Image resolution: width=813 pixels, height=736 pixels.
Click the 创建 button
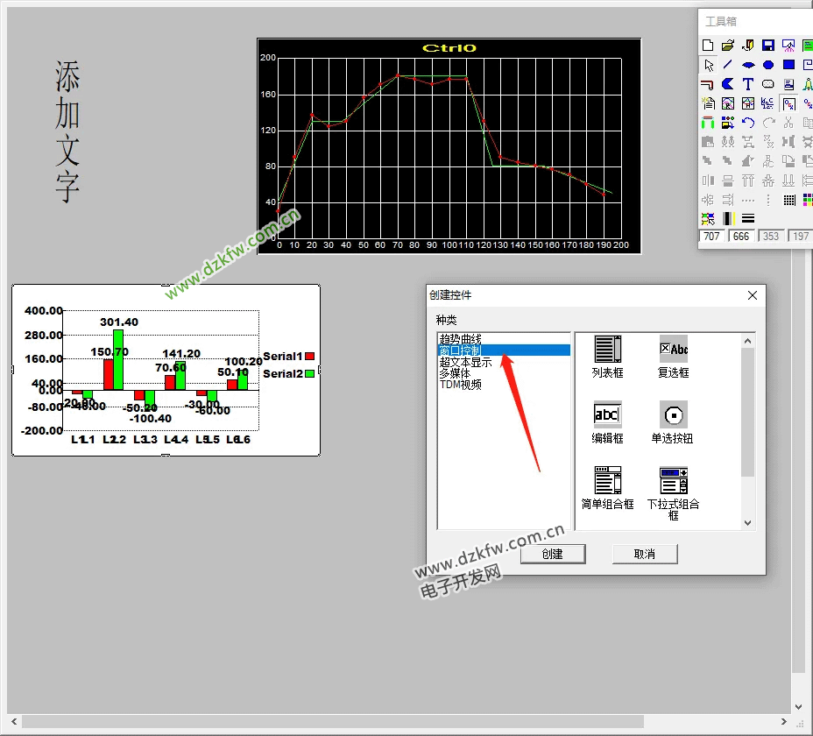tap(552, 554)
